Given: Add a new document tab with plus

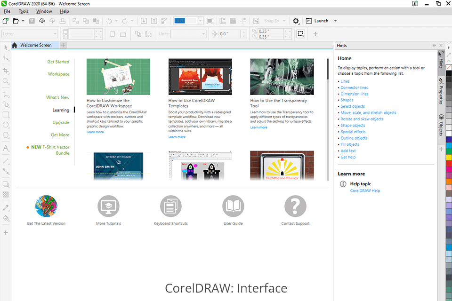Looking at the screenshot, I should click(x=63, y=45).
